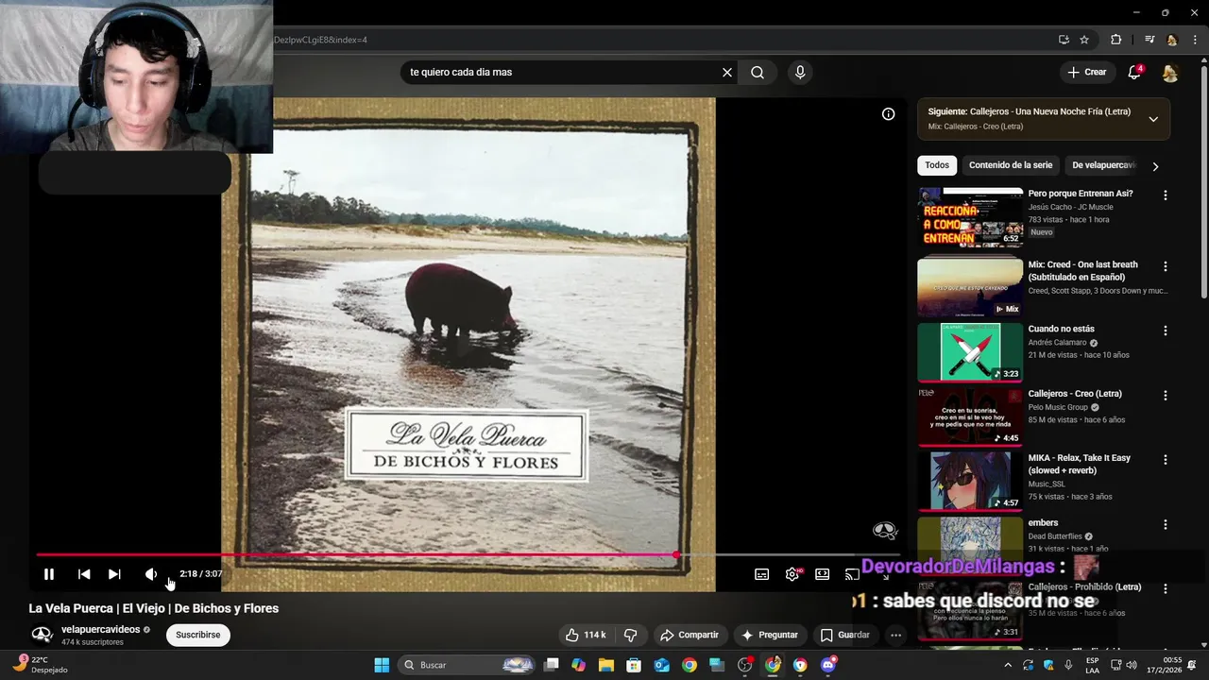Skip to the previous video
The width and height of the screenshot is (1209, 680).
pos(84,574)
